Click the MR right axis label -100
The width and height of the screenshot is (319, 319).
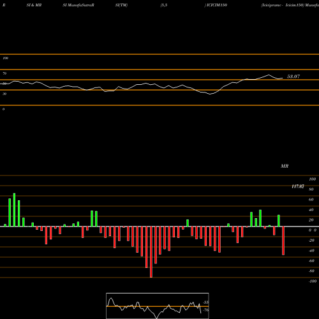(313, 281)
